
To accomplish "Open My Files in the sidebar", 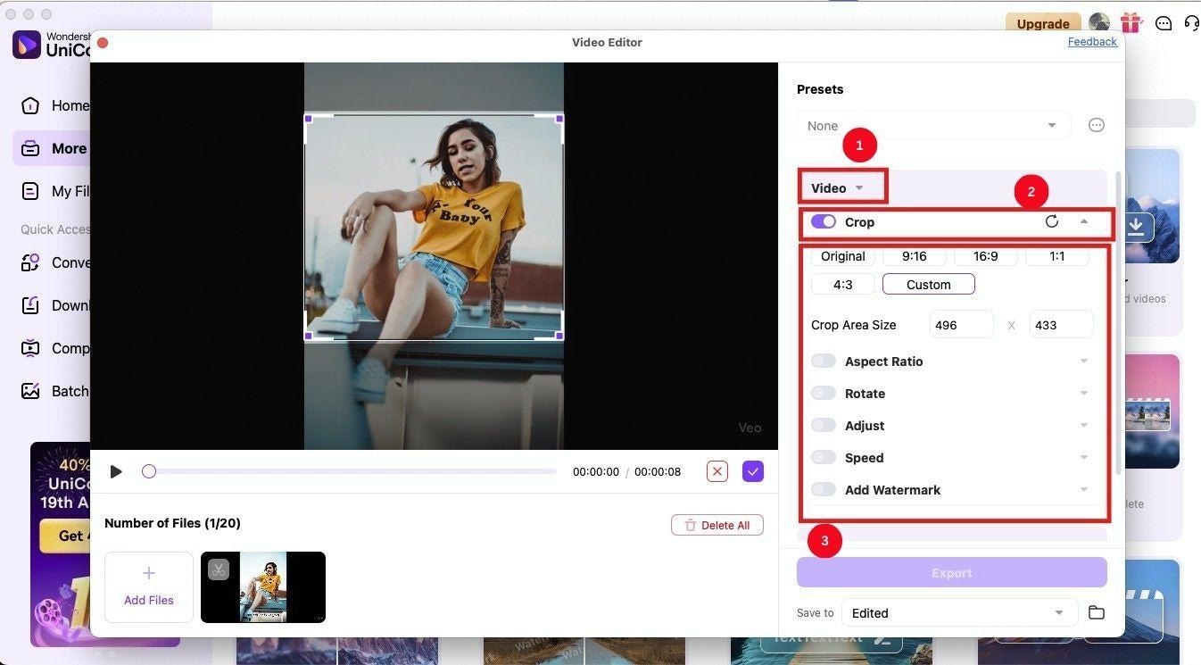I will 54,191.
